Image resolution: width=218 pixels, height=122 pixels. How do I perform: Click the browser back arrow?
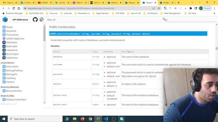pyautogui.click(x=3, y=8)
